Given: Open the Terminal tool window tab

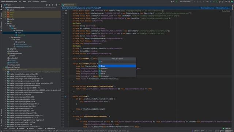Looking at the screenshot, I should click(30, 128).
